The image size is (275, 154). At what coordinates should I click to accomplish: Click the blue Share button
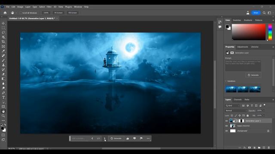[256, 13]
